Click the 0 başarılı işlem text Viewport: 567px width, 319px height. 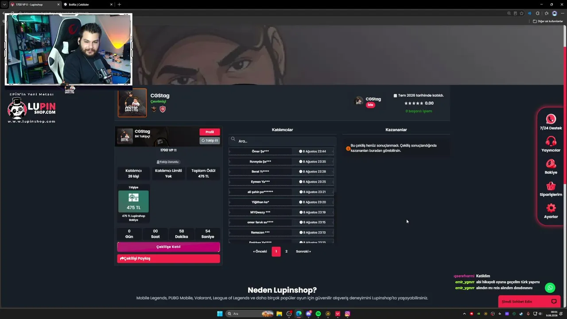[419, 111]
